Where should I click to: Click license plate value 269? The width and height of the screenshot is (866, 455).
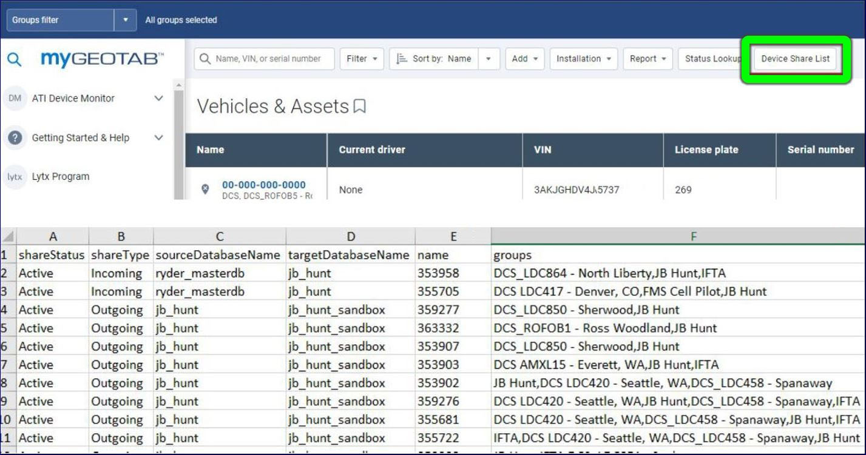tap(683, 190)
